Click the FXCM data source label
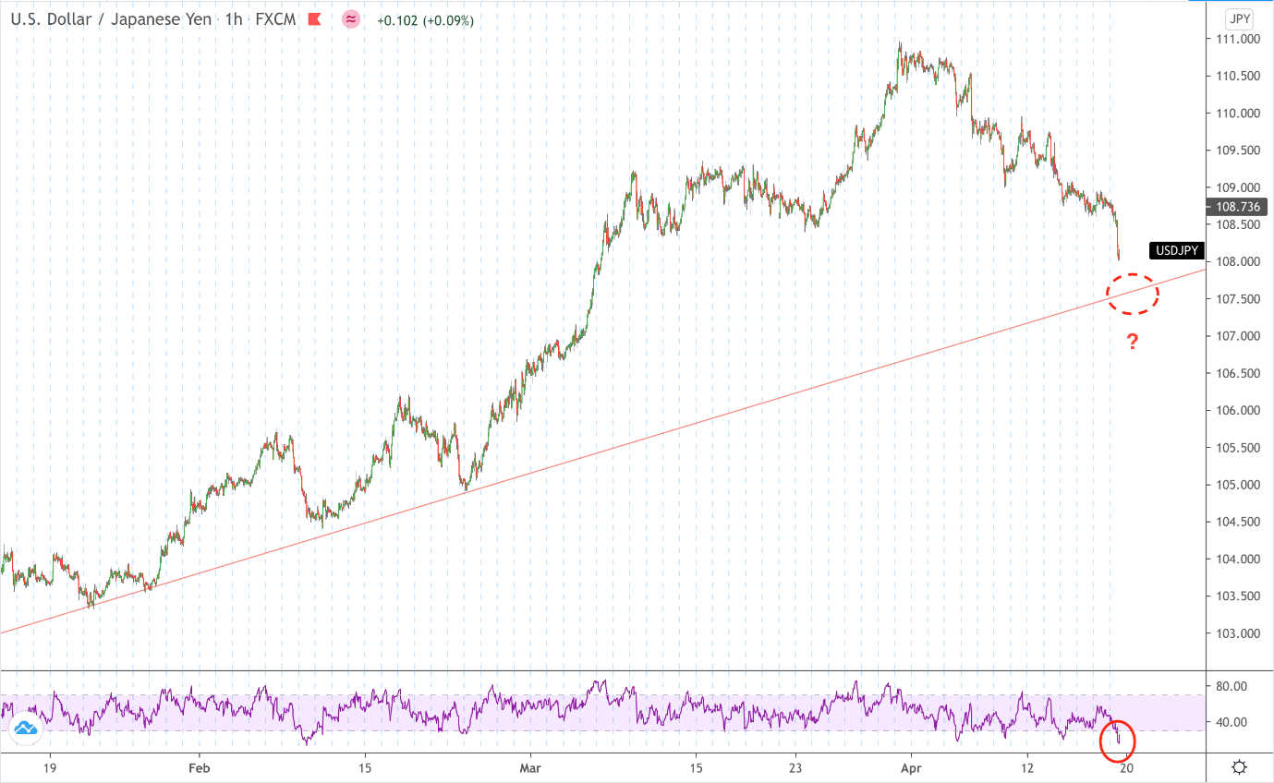The height and width of the screenshot is (783, 1274). click(x=275, y=18)
